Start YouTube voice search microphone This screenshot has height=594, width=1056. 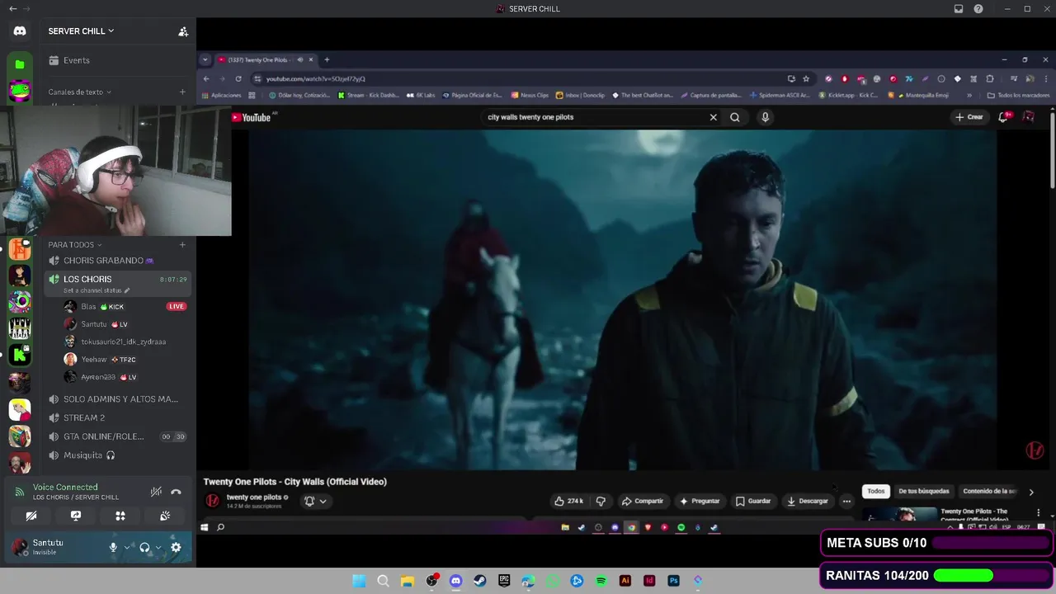coord(765,117)
